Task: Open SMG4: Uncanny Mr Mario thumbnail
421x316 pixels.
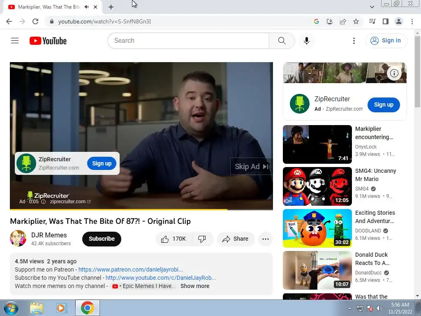Action: 317,186
